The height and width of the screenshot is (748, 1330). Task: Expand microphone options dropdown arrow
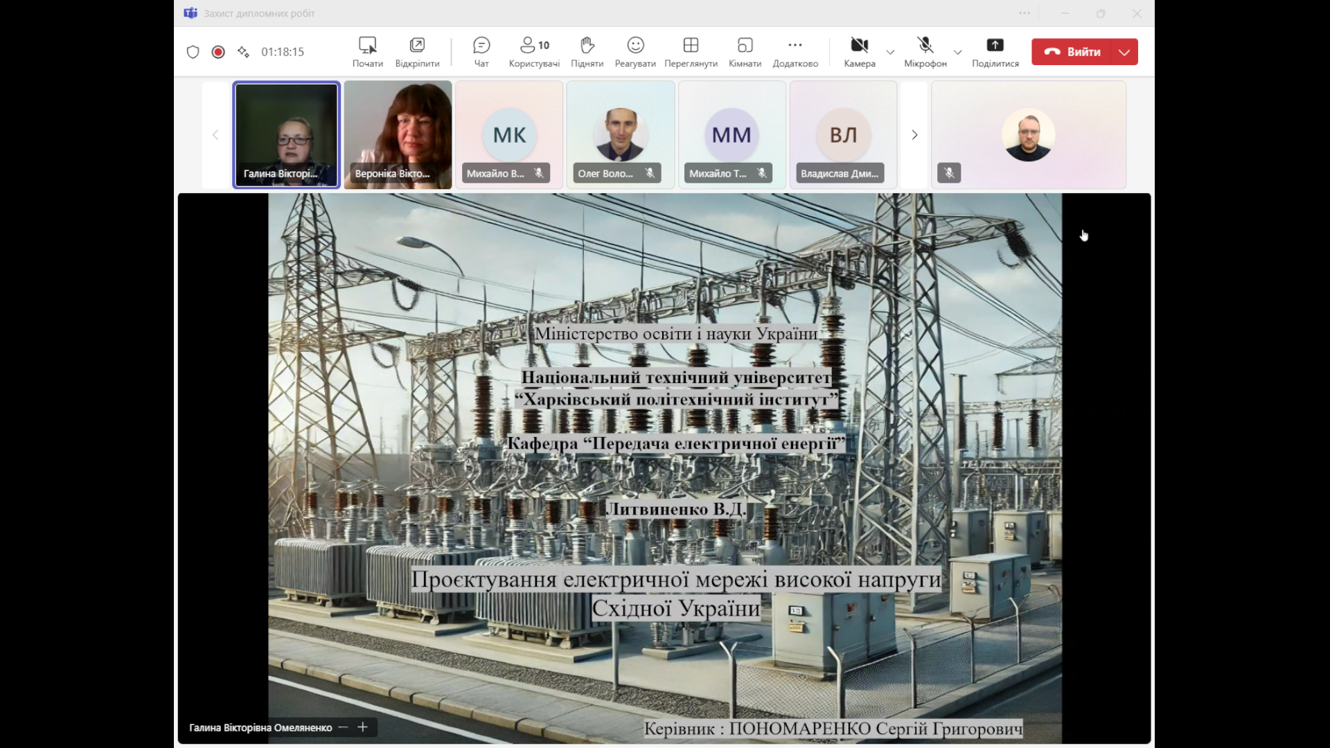[957, 53]
